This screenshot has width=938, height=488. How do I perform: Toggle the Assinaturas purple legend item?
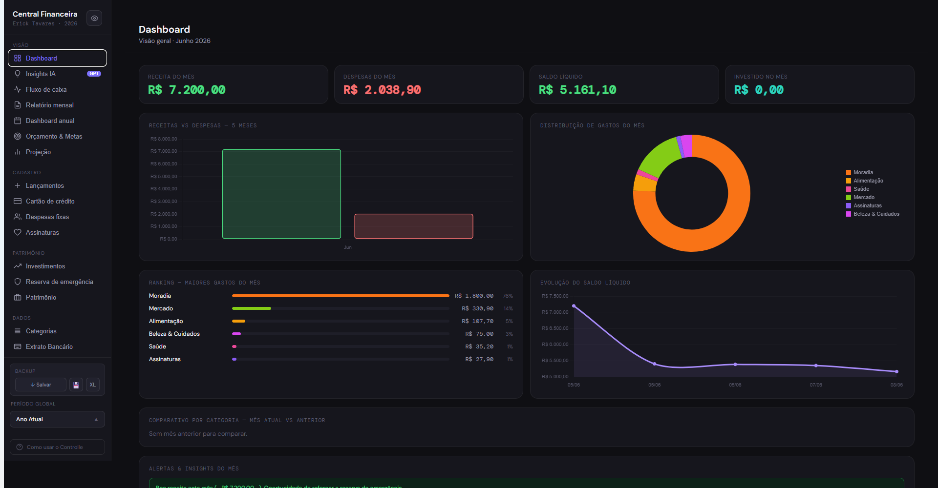click(x=864, y=205)
